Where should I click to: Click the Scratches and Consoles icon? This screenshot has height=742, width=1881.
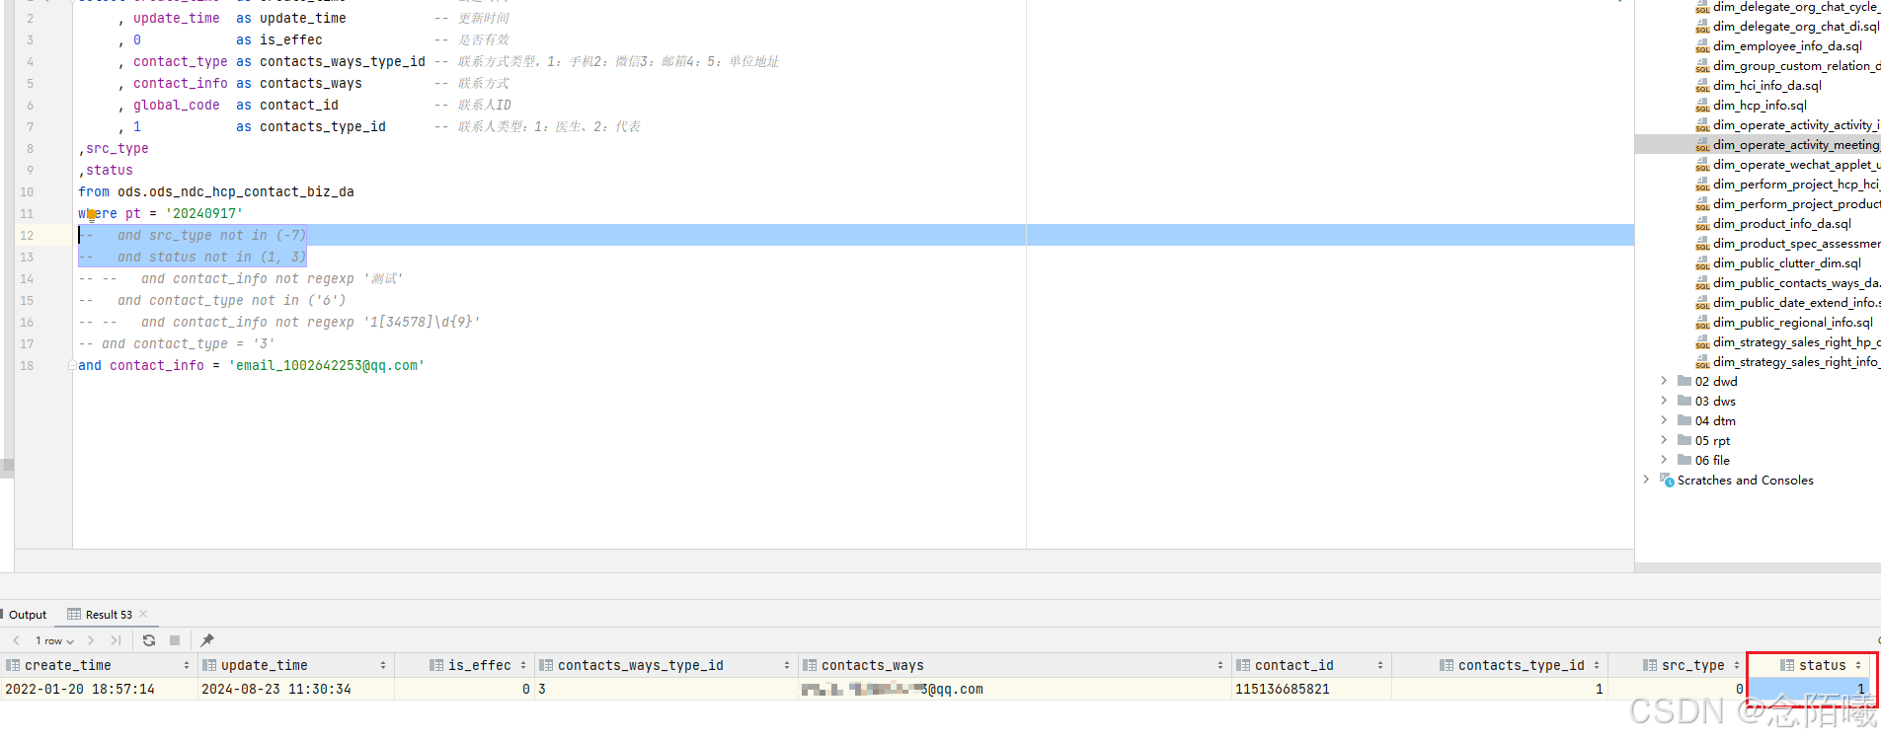coord(1667,480)
